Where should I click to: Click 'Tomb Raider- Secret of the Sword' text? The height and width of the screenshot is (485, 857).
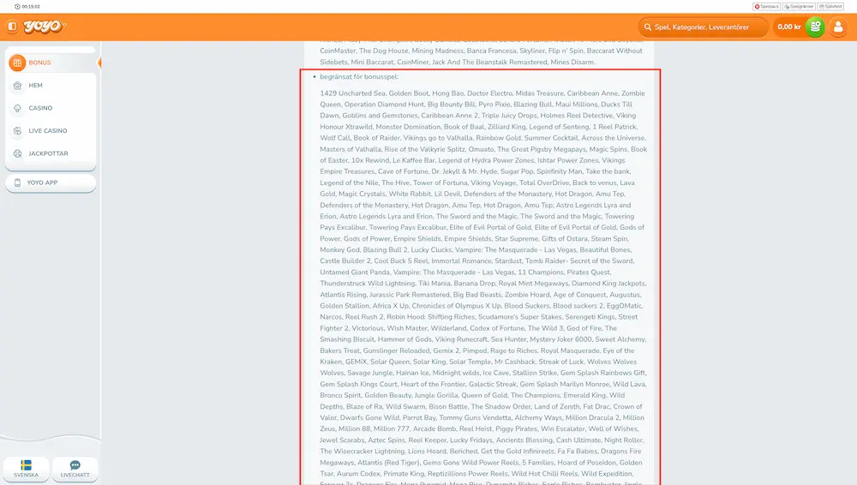point(578,261)
